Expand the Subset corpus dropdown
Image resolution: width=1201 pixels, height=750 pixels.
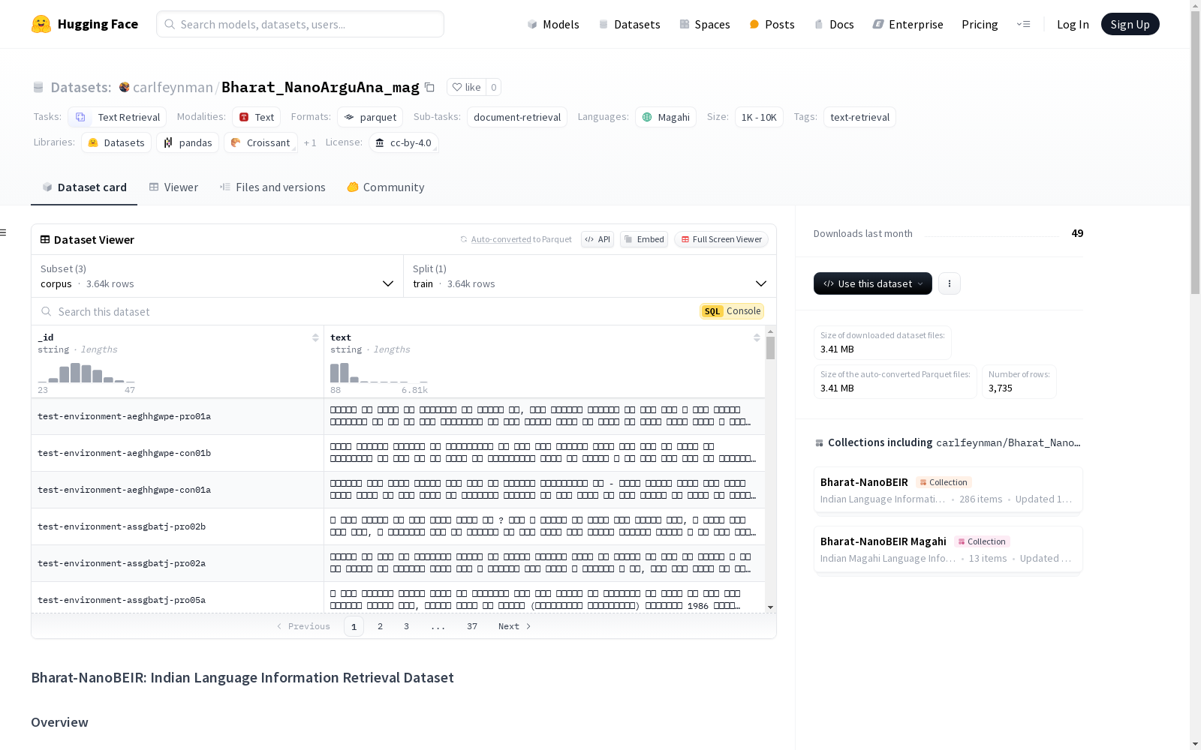click(217, 276)
